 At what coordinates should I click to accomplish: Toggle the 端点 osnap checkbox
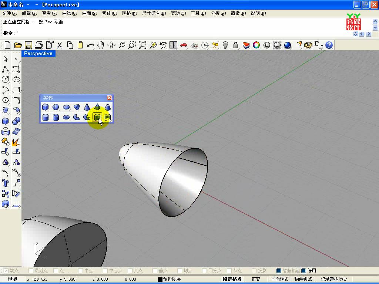(6, 271)
